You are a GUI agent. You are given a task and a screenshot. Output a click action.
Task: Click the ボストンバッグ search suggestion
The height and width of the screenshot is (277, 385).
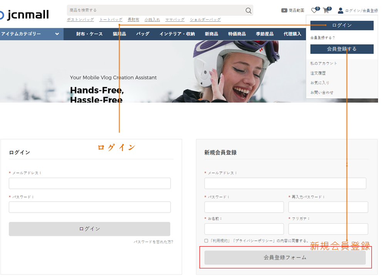click(80, 19)
